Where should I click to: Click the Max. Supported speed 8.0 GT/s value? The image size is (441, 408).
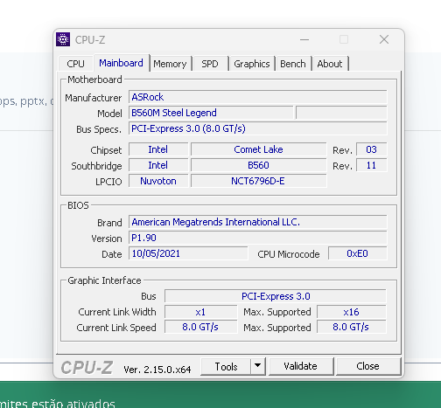[x=351, y=327]
